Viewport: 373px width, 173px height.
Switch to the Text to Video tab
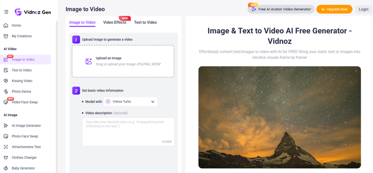click(145, 22)
